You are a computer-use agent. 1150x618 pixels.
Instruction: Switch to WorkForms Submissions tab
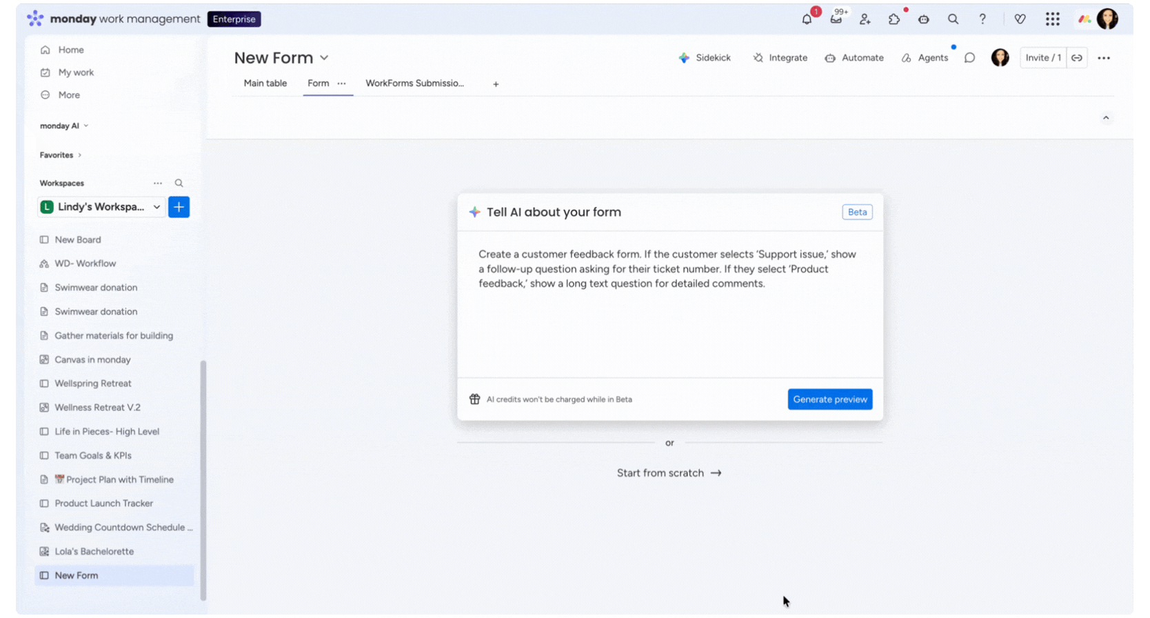[414, 83]
